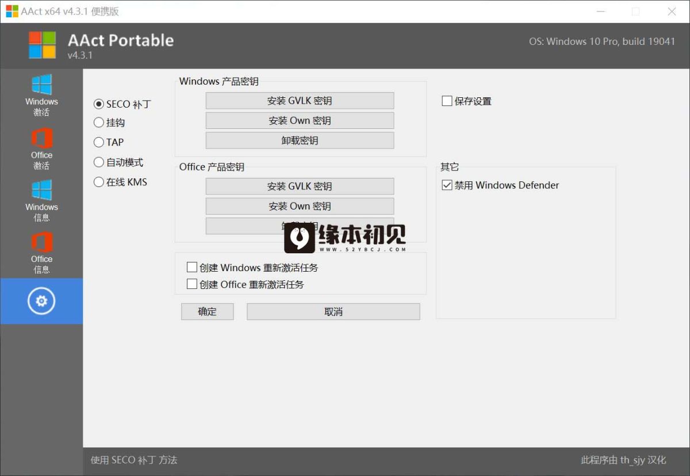Click the v4.3.1 version label in header
690x476 pixels.
[80, 55]
